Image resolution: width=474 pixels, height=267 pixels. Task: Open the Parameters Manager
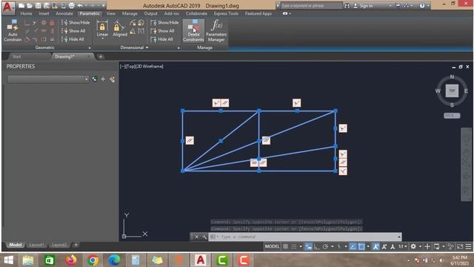pyautogui.click(x=216, y=31)
